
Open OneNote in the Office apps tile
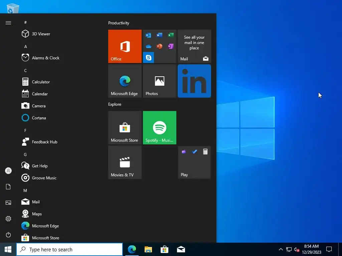pos(171,46)
